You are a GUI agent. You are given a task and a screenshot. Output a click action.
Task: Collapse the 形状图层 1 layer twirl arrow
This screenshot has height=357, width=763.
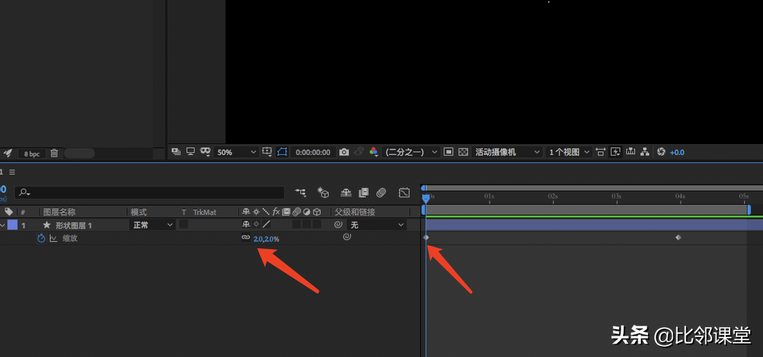[x=3, y=225]
